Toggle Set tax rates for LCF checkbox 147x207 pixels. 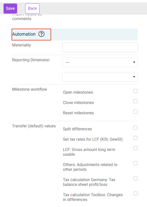[x=135, y=138]
